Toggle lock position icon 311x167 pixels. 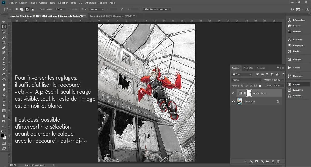[251, 85]
